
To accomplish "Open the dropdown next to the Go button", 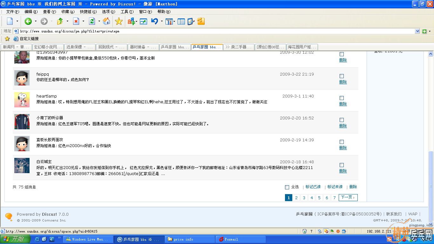I will coord(430,31).
